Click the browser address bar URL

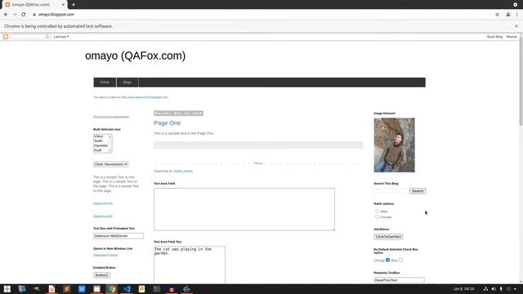pos(56,15)
